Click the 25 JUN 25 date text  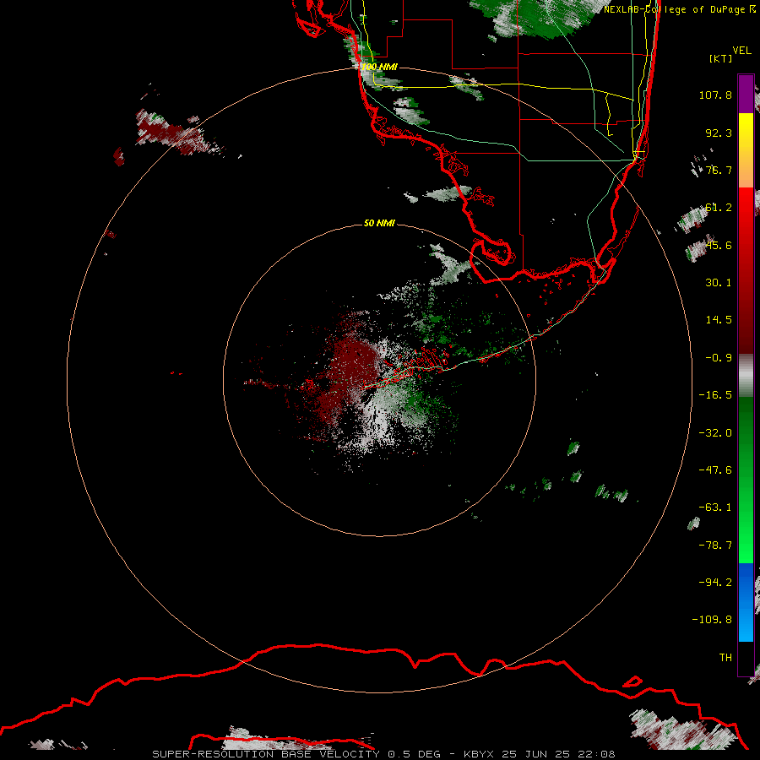tap(538, 754)
